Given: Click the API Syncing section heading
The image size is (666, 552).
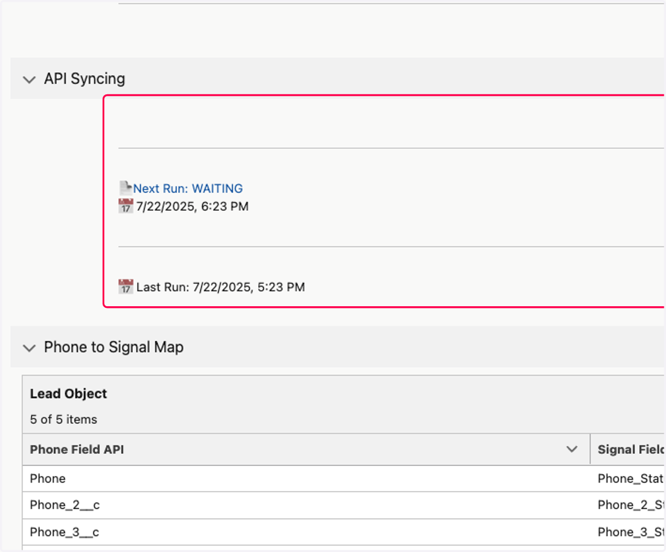Looking at the screenshot, I should point(84,79).
